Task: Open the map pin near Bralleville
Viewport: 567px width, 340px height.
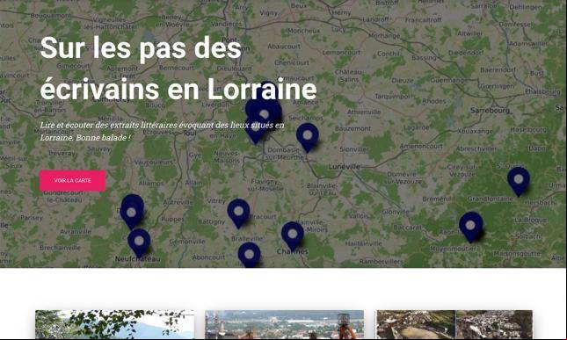Action: click(x=238, y=213)
